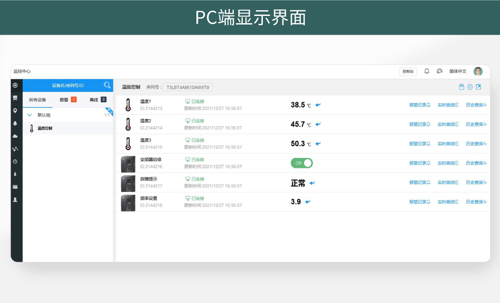
Task: Select 温度控制 device in the tree
Action: (45, 128)
